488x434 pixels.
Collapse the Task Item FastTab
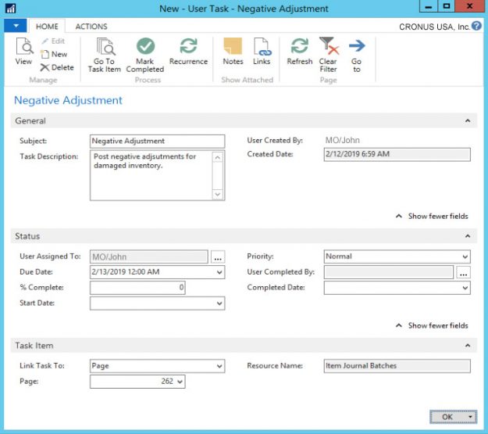[x=468, y=346]
